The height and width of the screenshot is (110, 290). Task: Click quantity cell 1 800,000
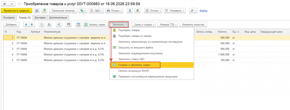(224, 55)
